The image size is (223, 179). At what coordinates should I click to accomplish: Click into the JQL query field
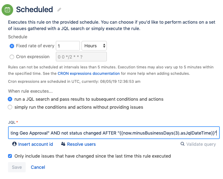coord(114,133)
